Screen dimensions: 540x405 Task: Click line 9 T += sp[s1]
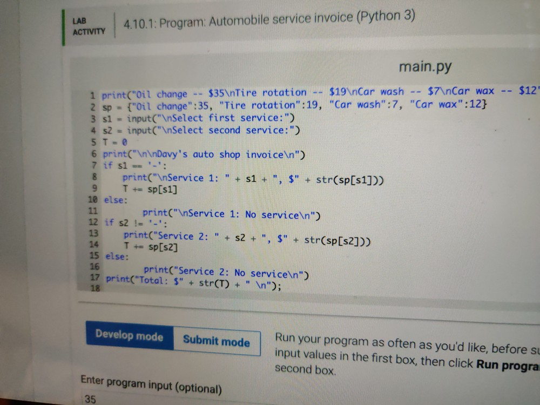[x=150, y=189]
